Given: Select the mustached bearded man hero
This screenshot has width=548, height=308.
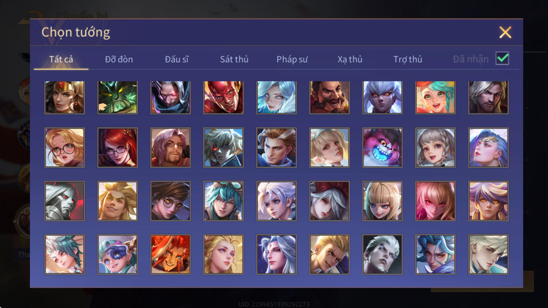Looking at the screenshot, I should (x=329, y=98).
